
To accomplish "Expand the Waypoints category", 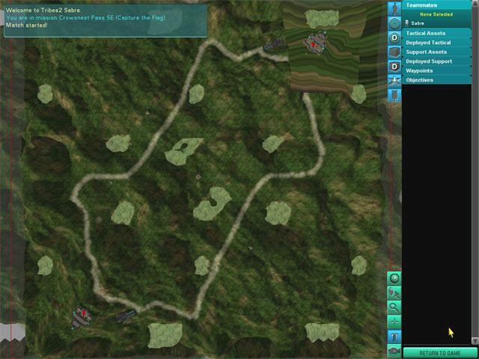I will click(436, 70).
